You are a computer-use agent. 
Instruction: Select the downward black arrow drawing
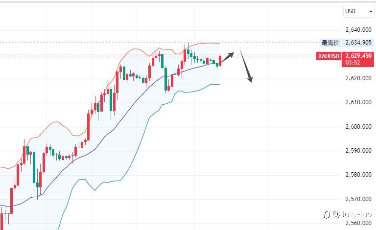pos(246,66)
